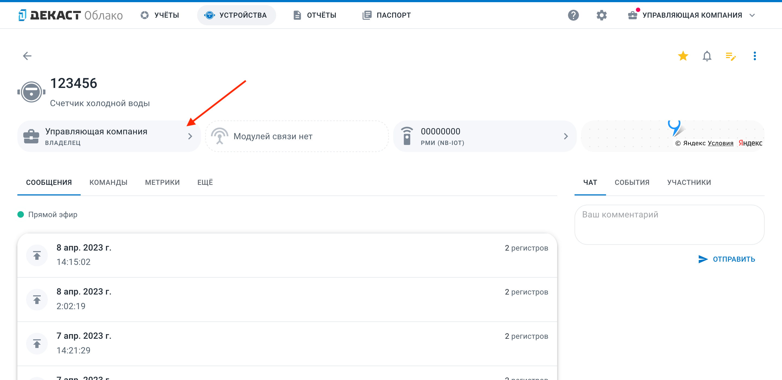Click the radio modem remote icon
The width and height of the screenshot is (782, 380).
coord(407,136)
